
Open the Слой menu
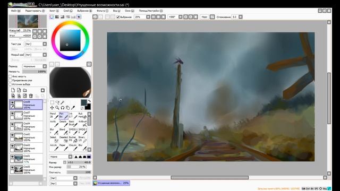click(x=68, y=11)
